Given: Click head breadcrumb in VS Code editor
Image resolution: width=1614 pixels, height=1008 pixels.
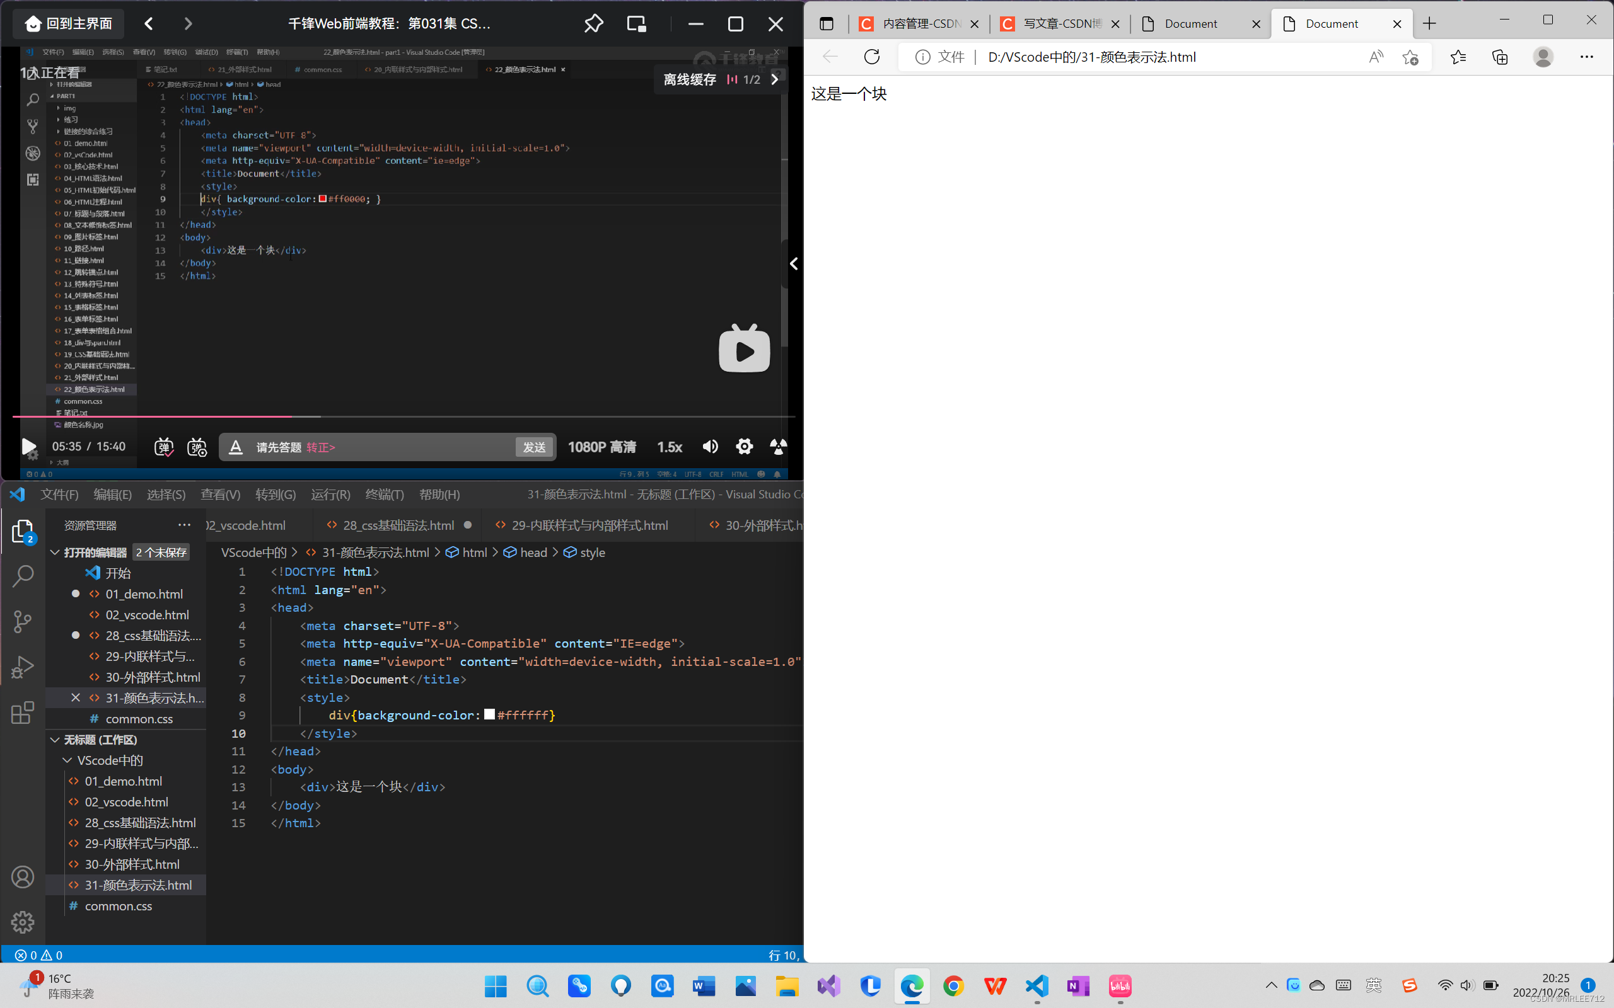Looking at the screenshot, I should click(526, 553).
